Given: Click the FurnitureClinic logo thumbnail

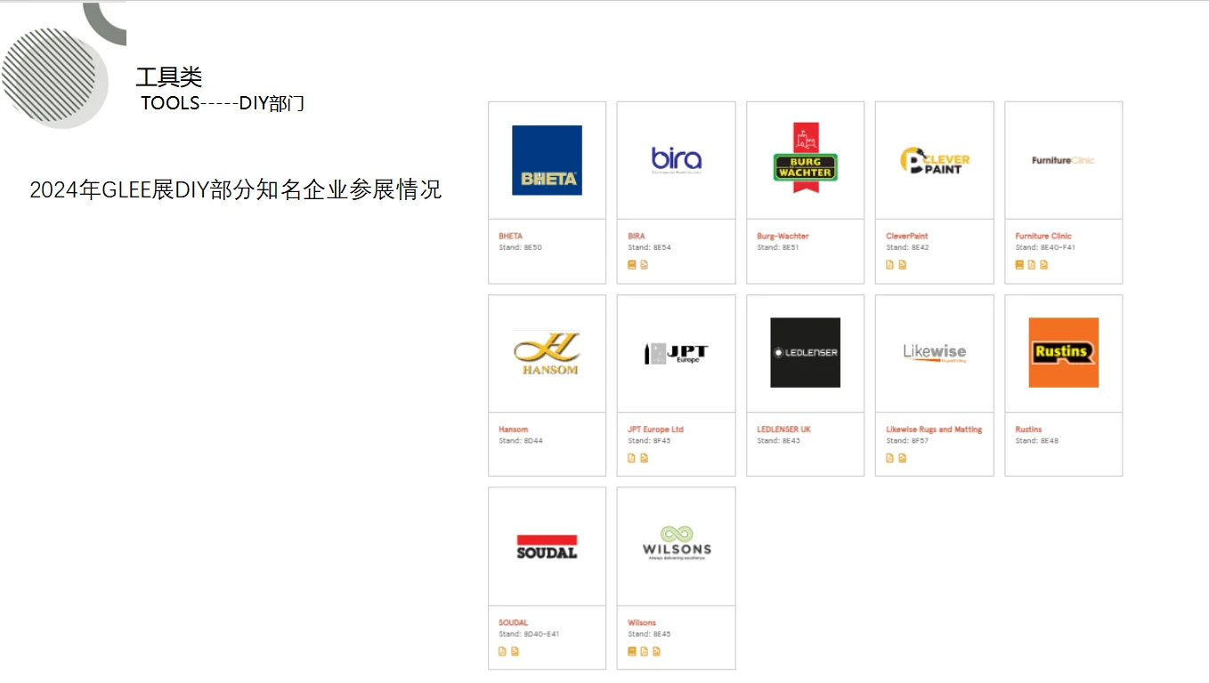Looking at the screenshot, I should (x=1063, y=160).
